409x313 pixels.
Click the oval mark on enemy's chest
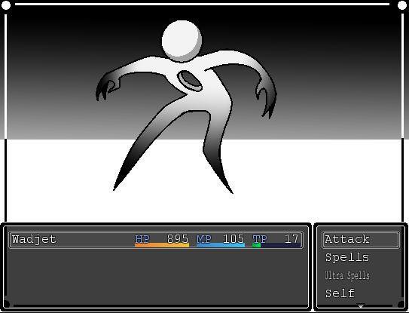click(x=190, y=81)
